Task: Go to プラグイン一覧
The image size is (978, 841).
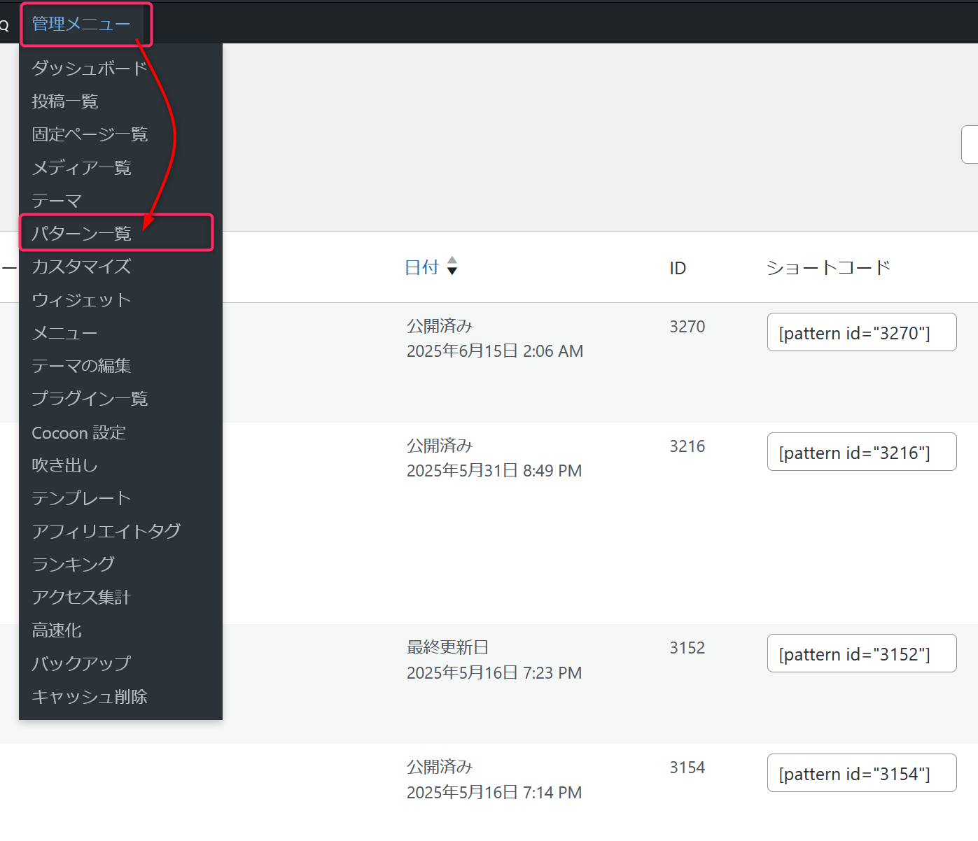Action: pyautogui.click(x=90, y=399)
